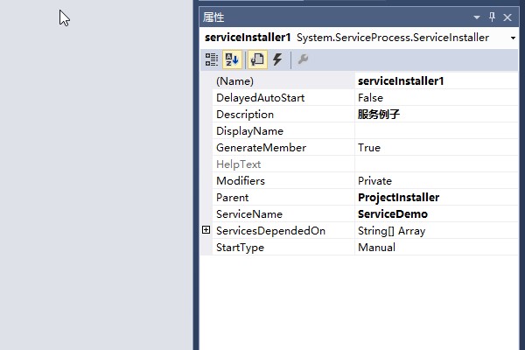Viewport: 525px width, 350px height.
Task: Click the ServiceName value ServiceDemo
Action: click(436, 214)
